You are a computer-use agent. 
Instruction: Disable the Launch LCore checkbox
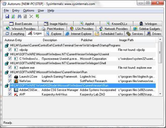[x=10, y=76]
